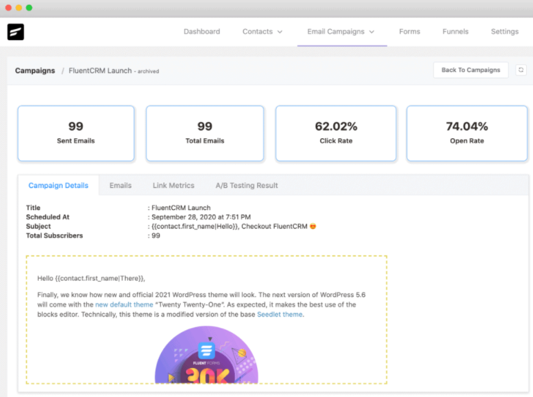
Task: Switch to the Emails tab
Action: (120, 186)
